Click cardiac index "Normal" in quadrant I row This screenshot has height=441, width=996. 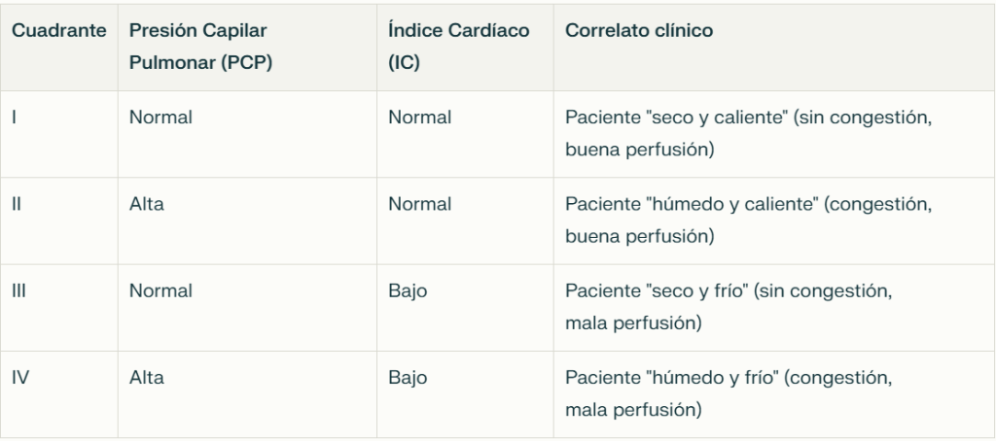coord(419,118)
